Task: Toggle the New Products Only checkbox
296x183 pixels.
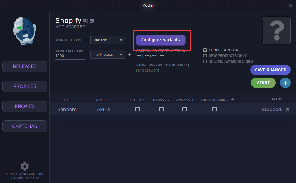Action: pyautogui.click(x=205, y=56)
